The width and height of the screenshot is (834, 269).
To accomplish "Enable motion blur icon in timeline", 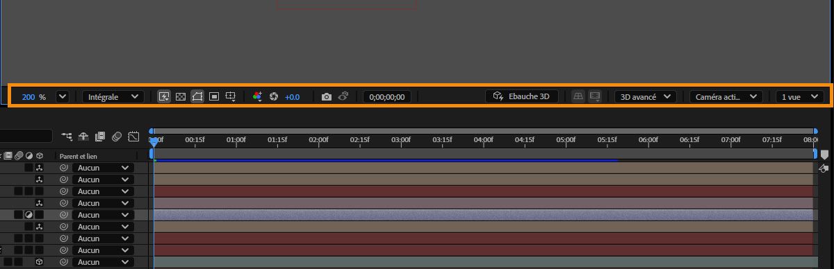I will [117, 136].
